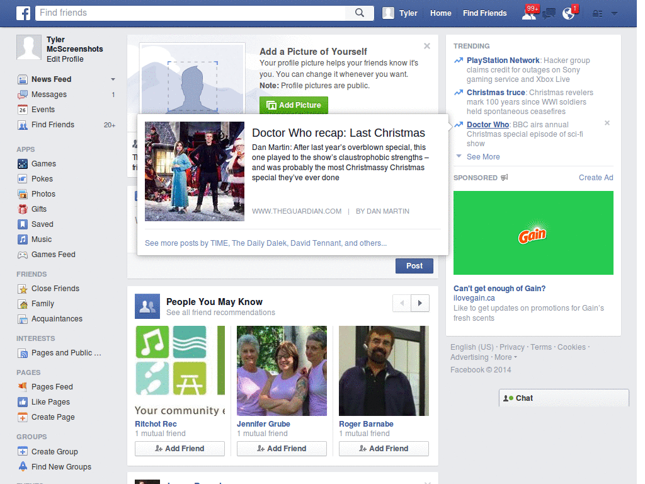This screenshot has height=484, width=645.
Task: Open the Pokes app icon
Action: pos(23,179)
